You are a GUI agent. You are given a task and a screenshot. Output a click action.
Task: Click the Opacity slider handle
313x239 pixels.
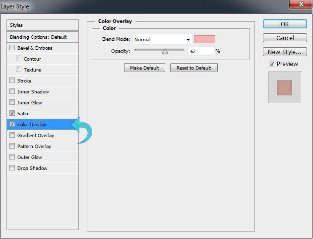point(165,52)
